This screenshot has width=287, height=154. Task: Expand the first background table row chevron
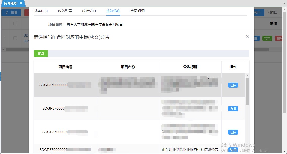(5, 38)
